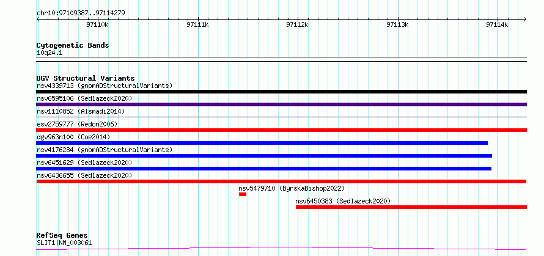The height and width of the screenshot is (256, 544).
Task: Click the 97111k ruler tick label
Action: click(198, 24)
